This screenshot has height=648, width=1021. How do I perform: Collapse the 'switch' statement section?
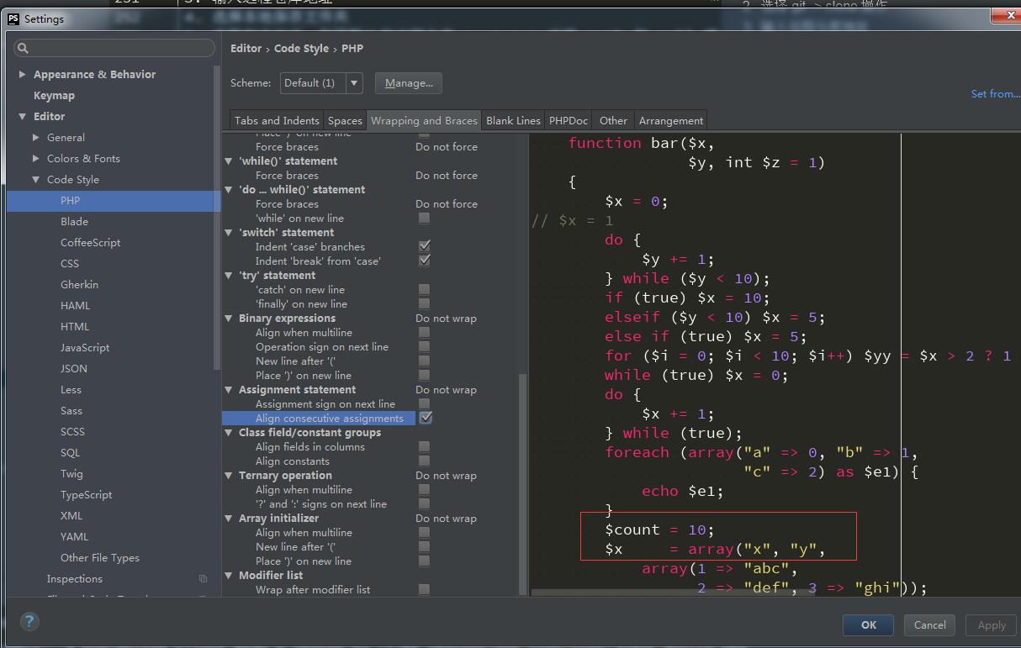(x=229, y=233)
